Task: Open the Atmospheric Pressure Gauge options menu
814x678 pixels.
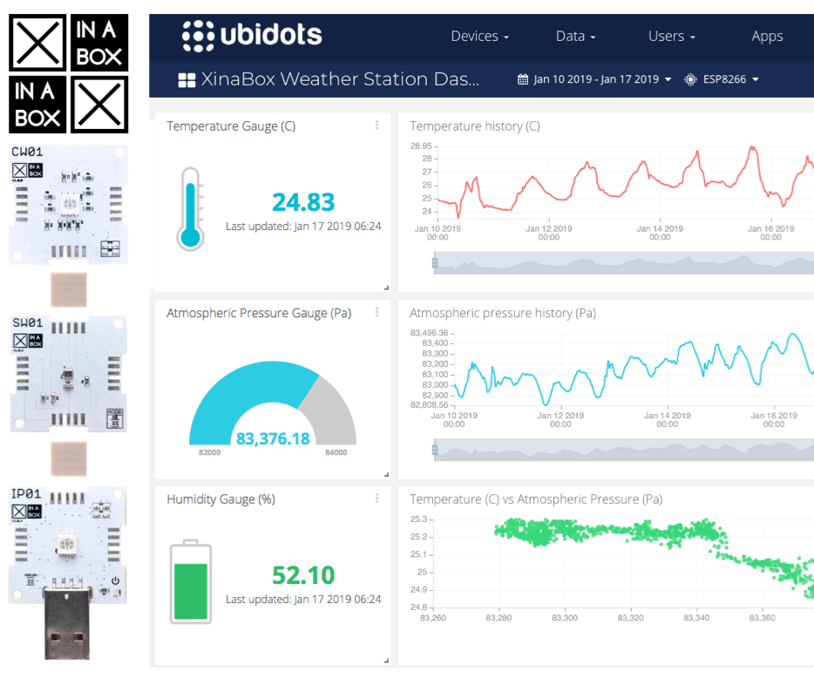Action: [x=376, y=312]
